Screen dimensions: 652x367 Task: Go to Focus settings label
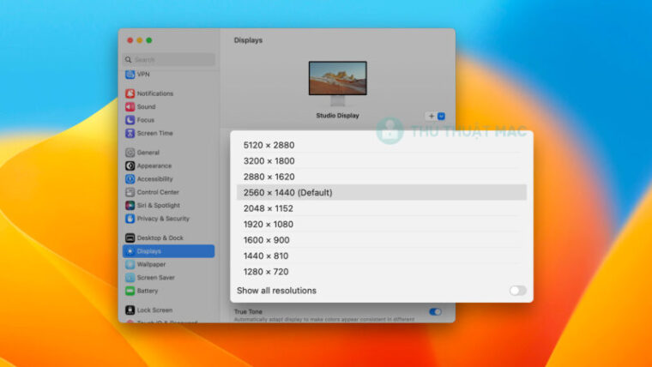point(146,120)
